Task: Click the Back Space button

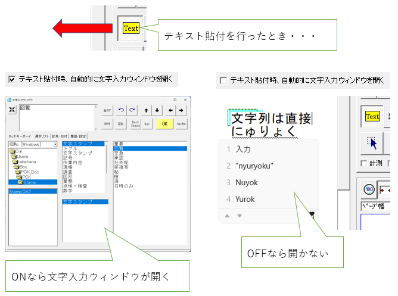Action: [x=135, y=123]
